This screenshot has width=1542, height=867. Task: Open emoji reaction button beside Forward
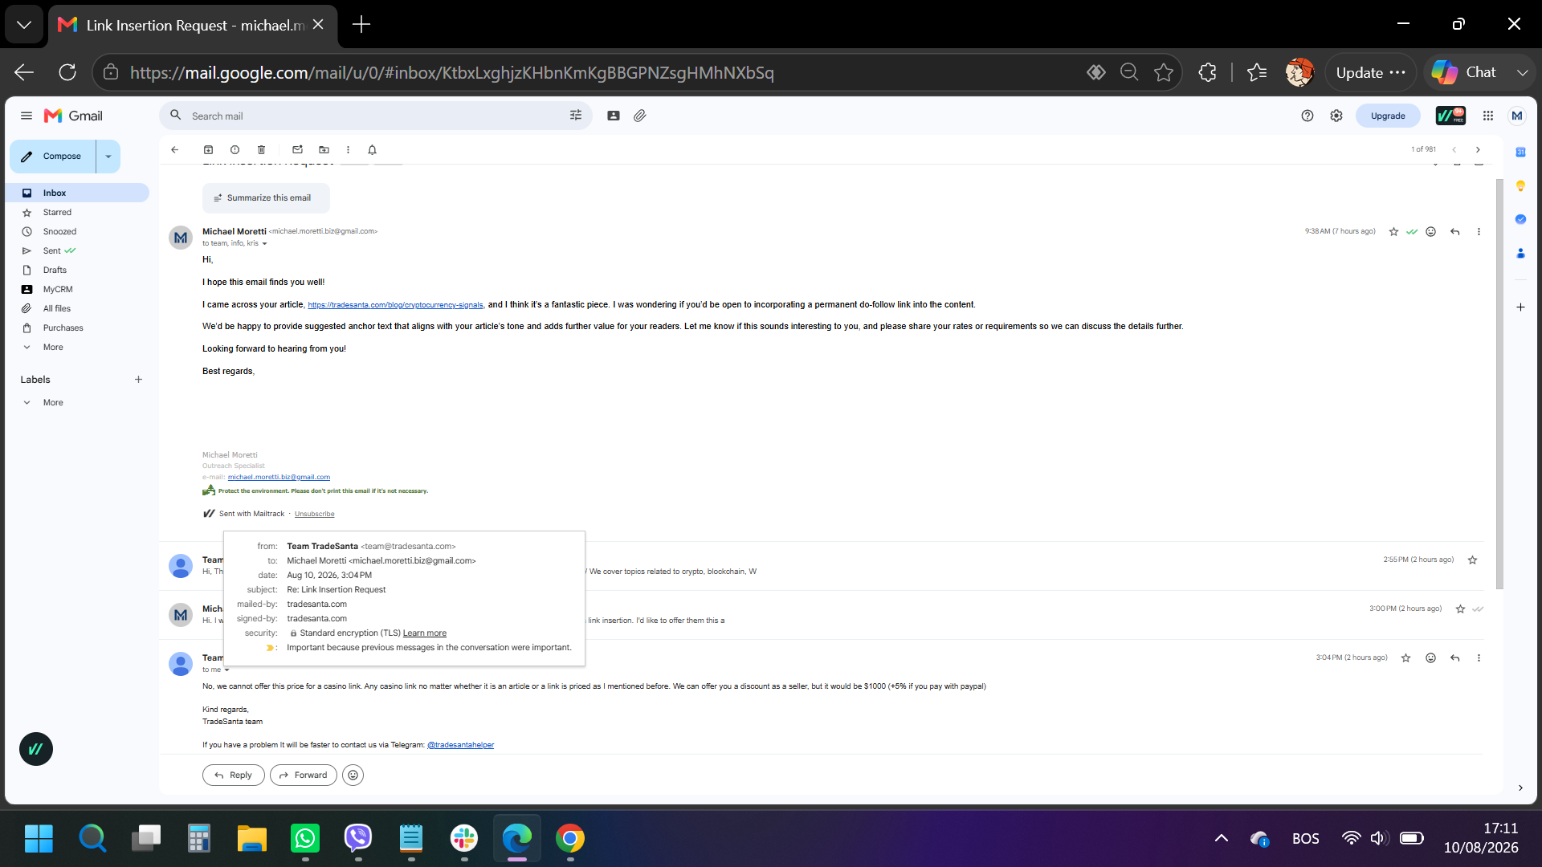click(x=353, y=775)
